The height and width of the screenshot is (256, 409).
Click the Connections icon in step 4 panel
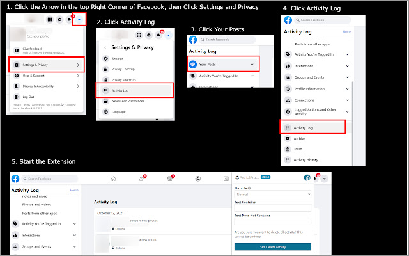pyautogui.click(x=288, y=100)
